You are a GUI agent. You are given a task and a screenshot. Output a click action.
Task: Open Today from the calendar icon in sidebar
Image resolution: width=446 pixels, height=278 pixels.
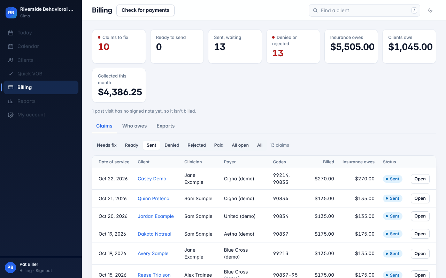click(x=11, y=33)
